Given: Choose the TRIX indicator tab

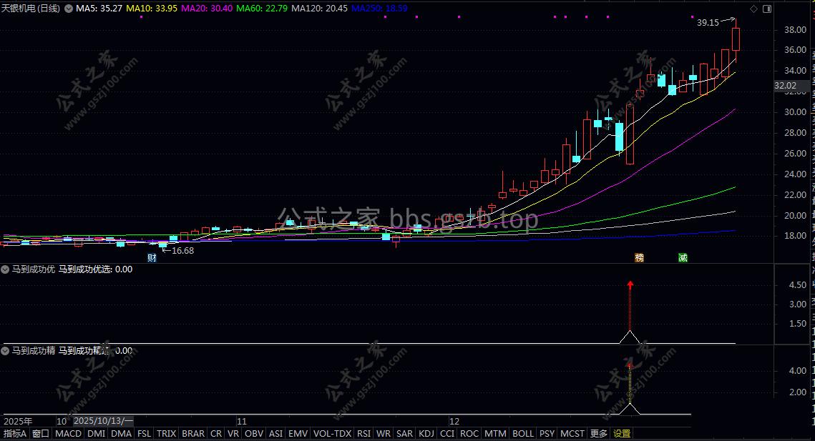Looking at the screenshot, I should 166,434.
